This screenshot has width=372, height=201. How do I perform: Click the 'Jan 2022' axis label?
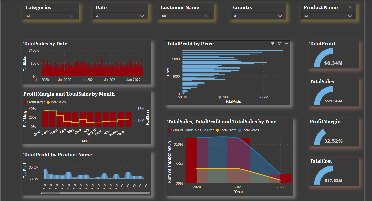click(133, 80)
